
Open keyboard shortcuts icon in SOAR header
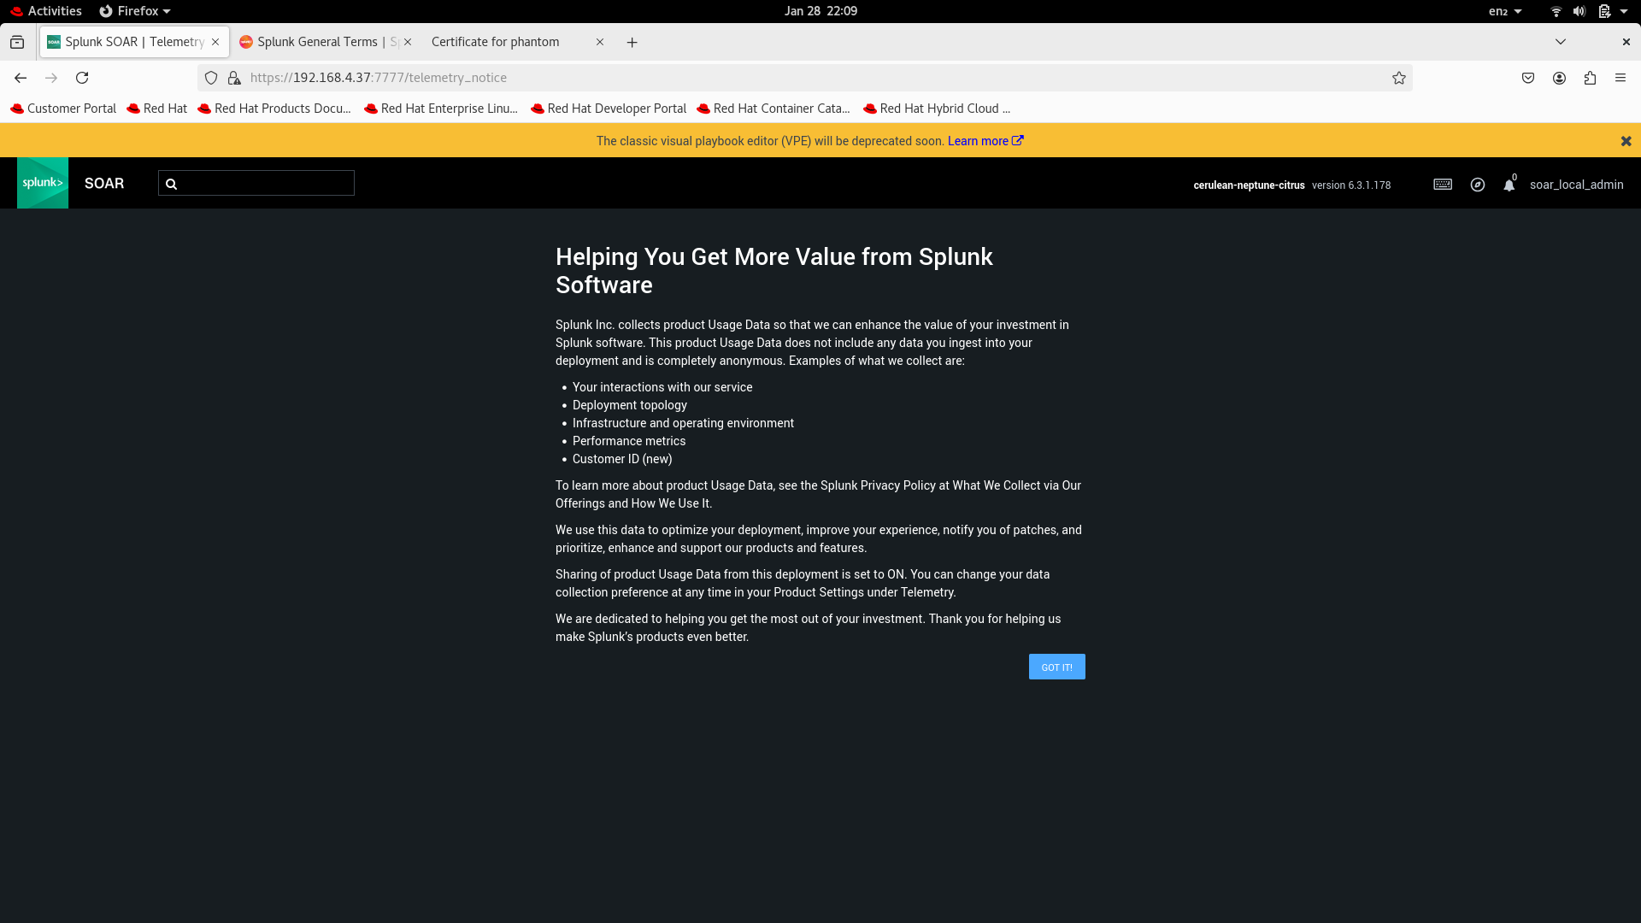click(1443, 185)
